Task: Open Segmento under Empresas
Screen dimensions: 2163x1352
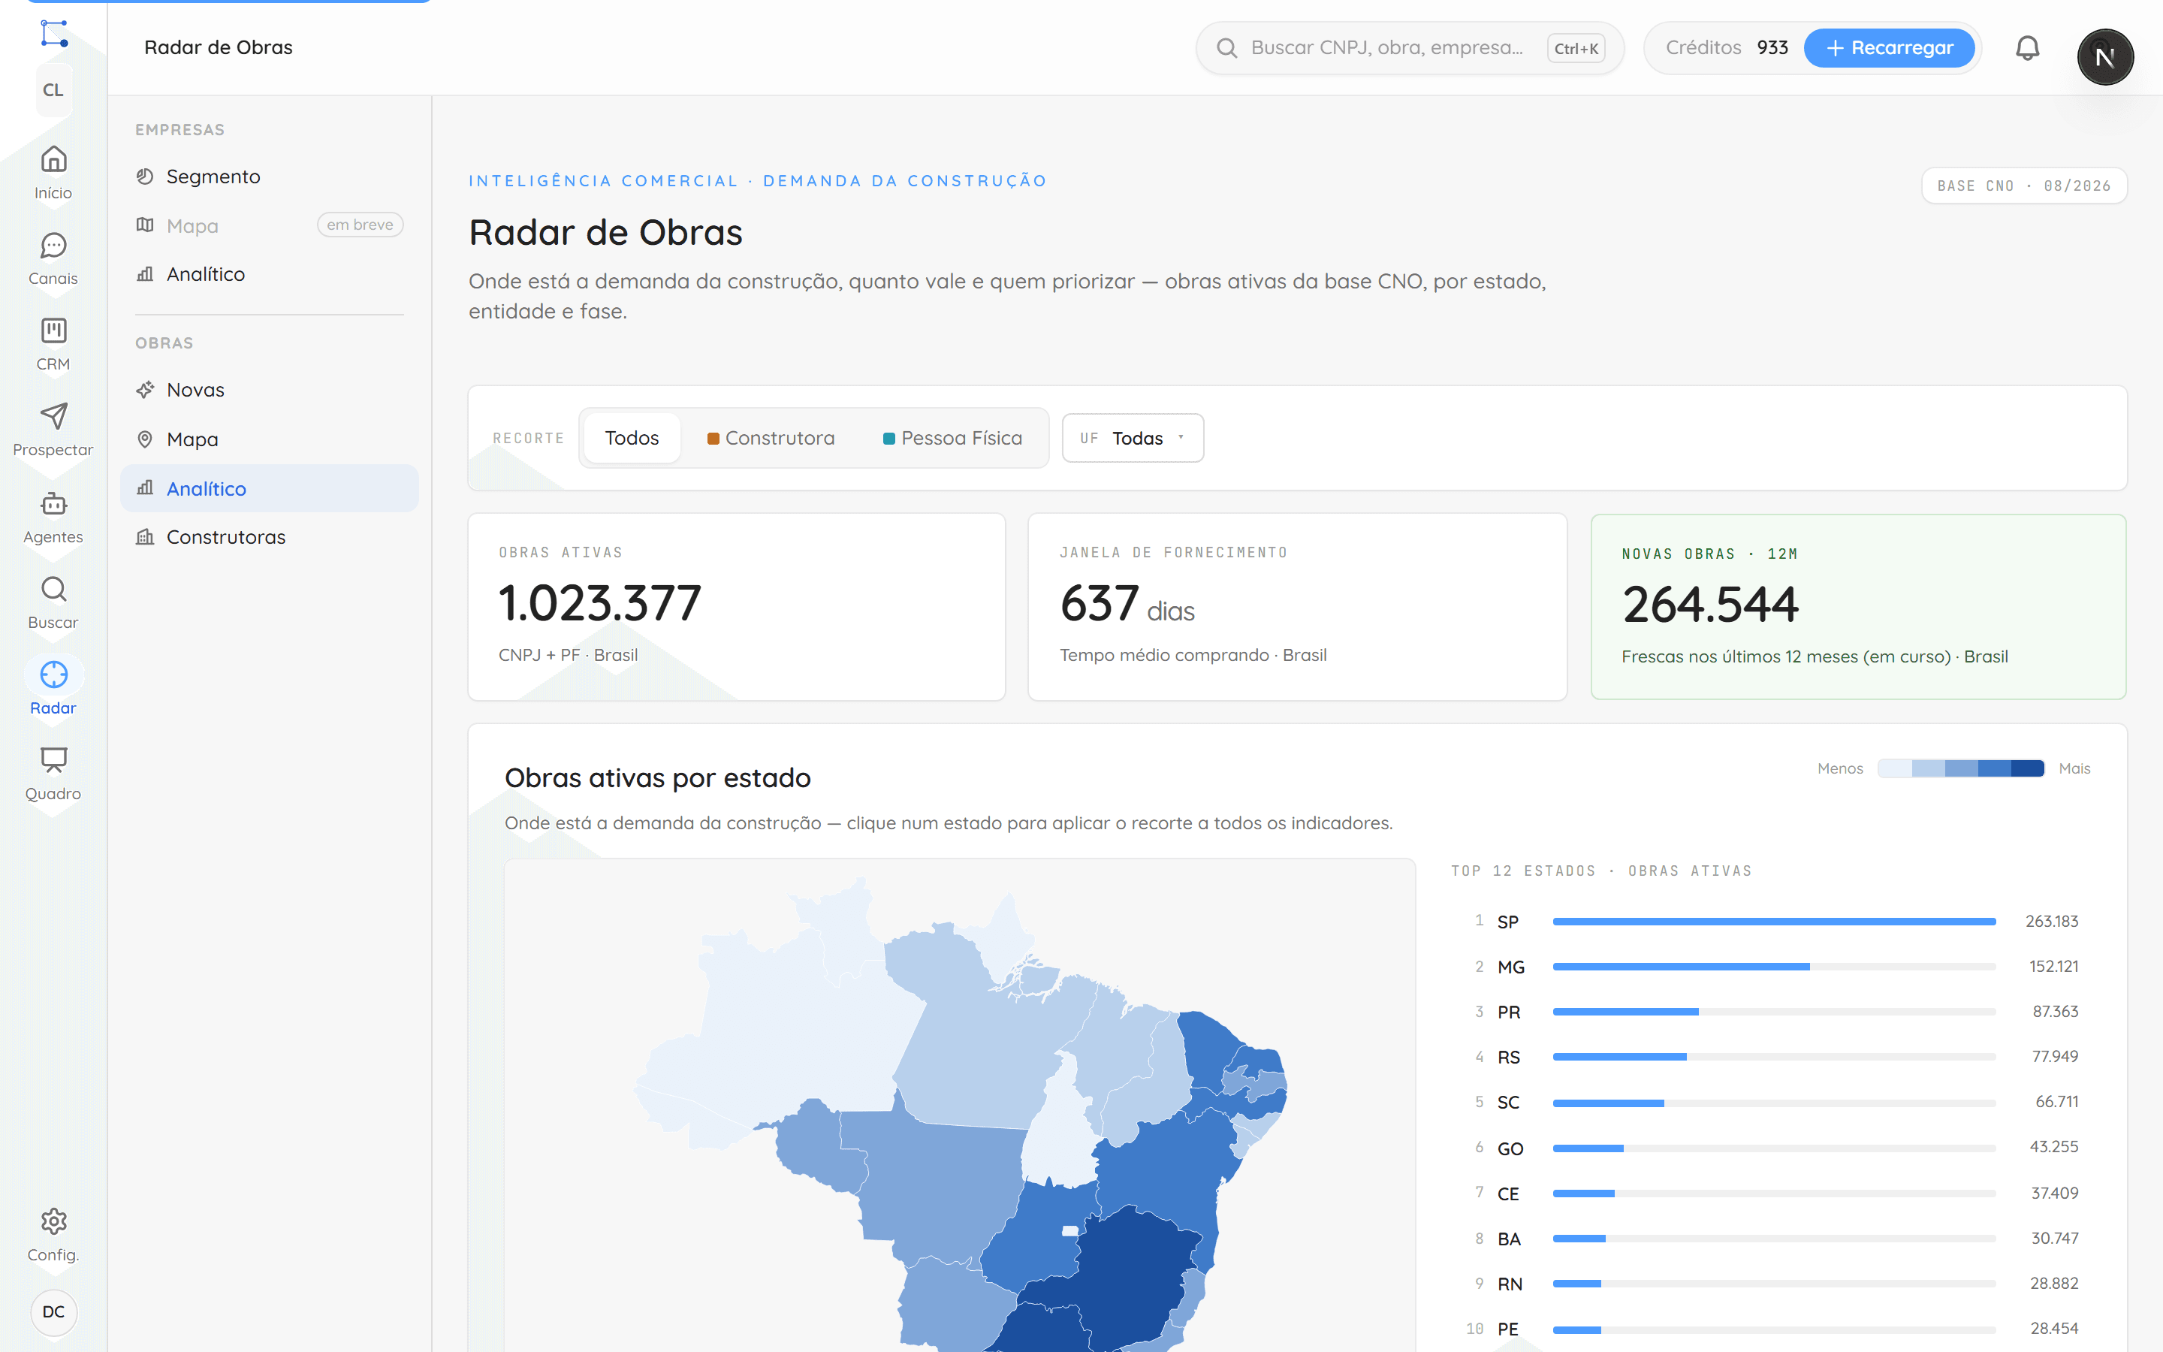Action: click(x=269, y=177)
